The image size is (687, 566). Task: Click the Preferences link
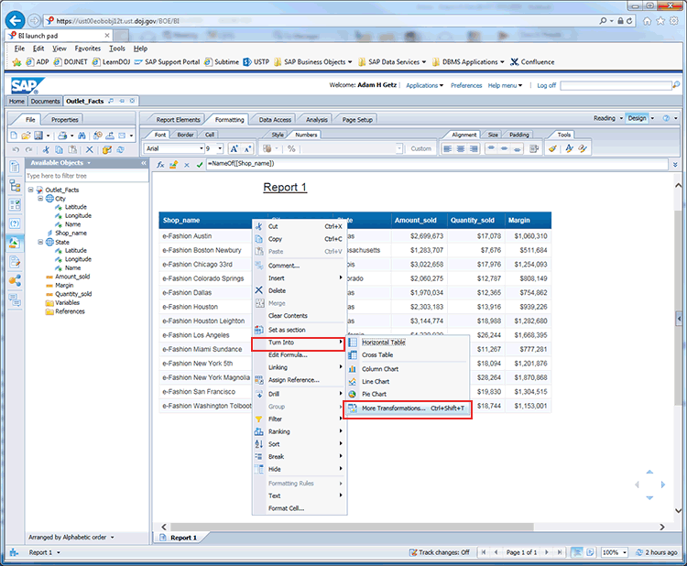pos(466,85)
